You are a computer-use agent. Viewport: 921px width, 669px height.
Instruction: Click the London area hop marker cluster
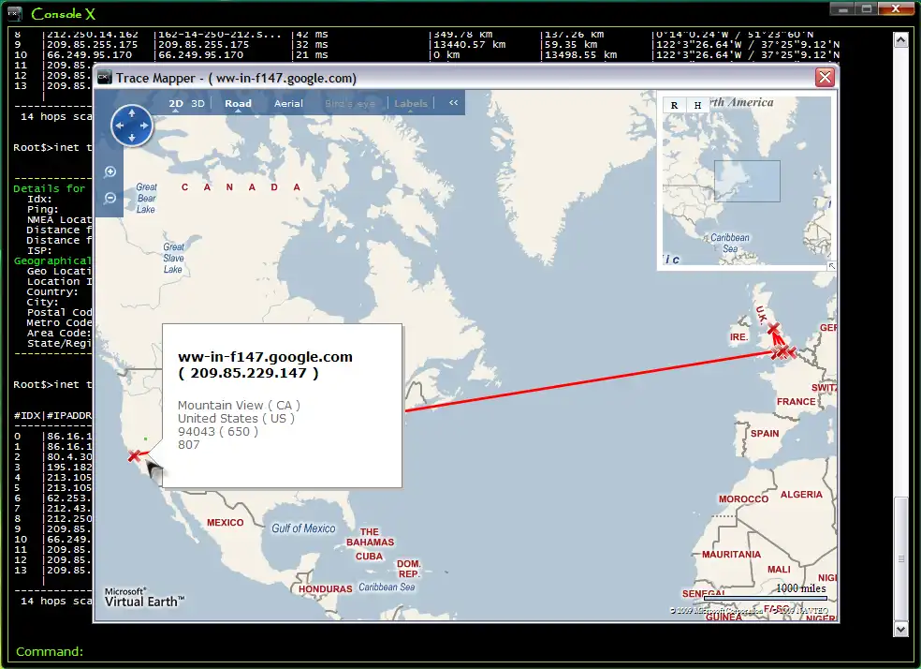click(783, 352)
